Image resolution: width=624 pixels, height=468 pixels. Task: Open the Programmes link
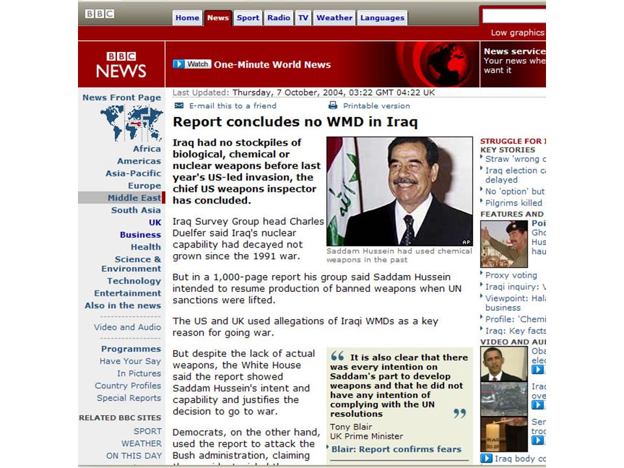pyautogui.click(x=131, y=349)
